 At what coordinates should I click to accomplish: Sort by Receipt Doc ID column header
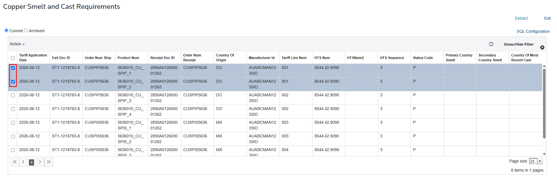[x=165, y=58]
